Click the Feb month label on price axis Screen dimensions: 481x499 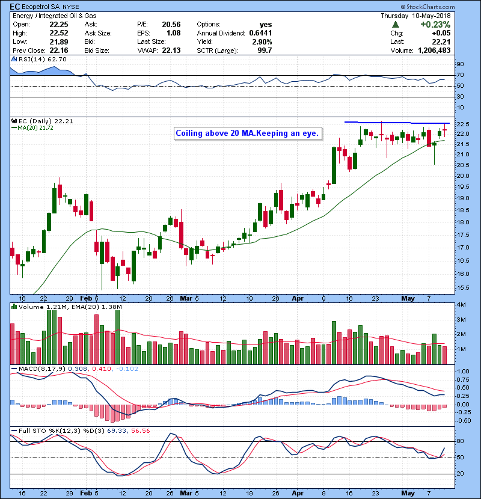point(85,299)
